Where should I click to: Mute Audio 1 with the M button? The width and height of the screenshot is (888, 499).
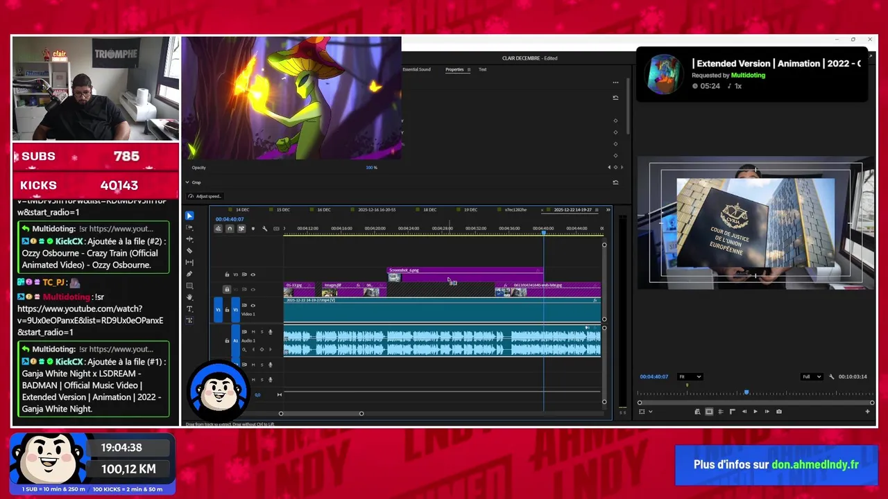(253, 332)
